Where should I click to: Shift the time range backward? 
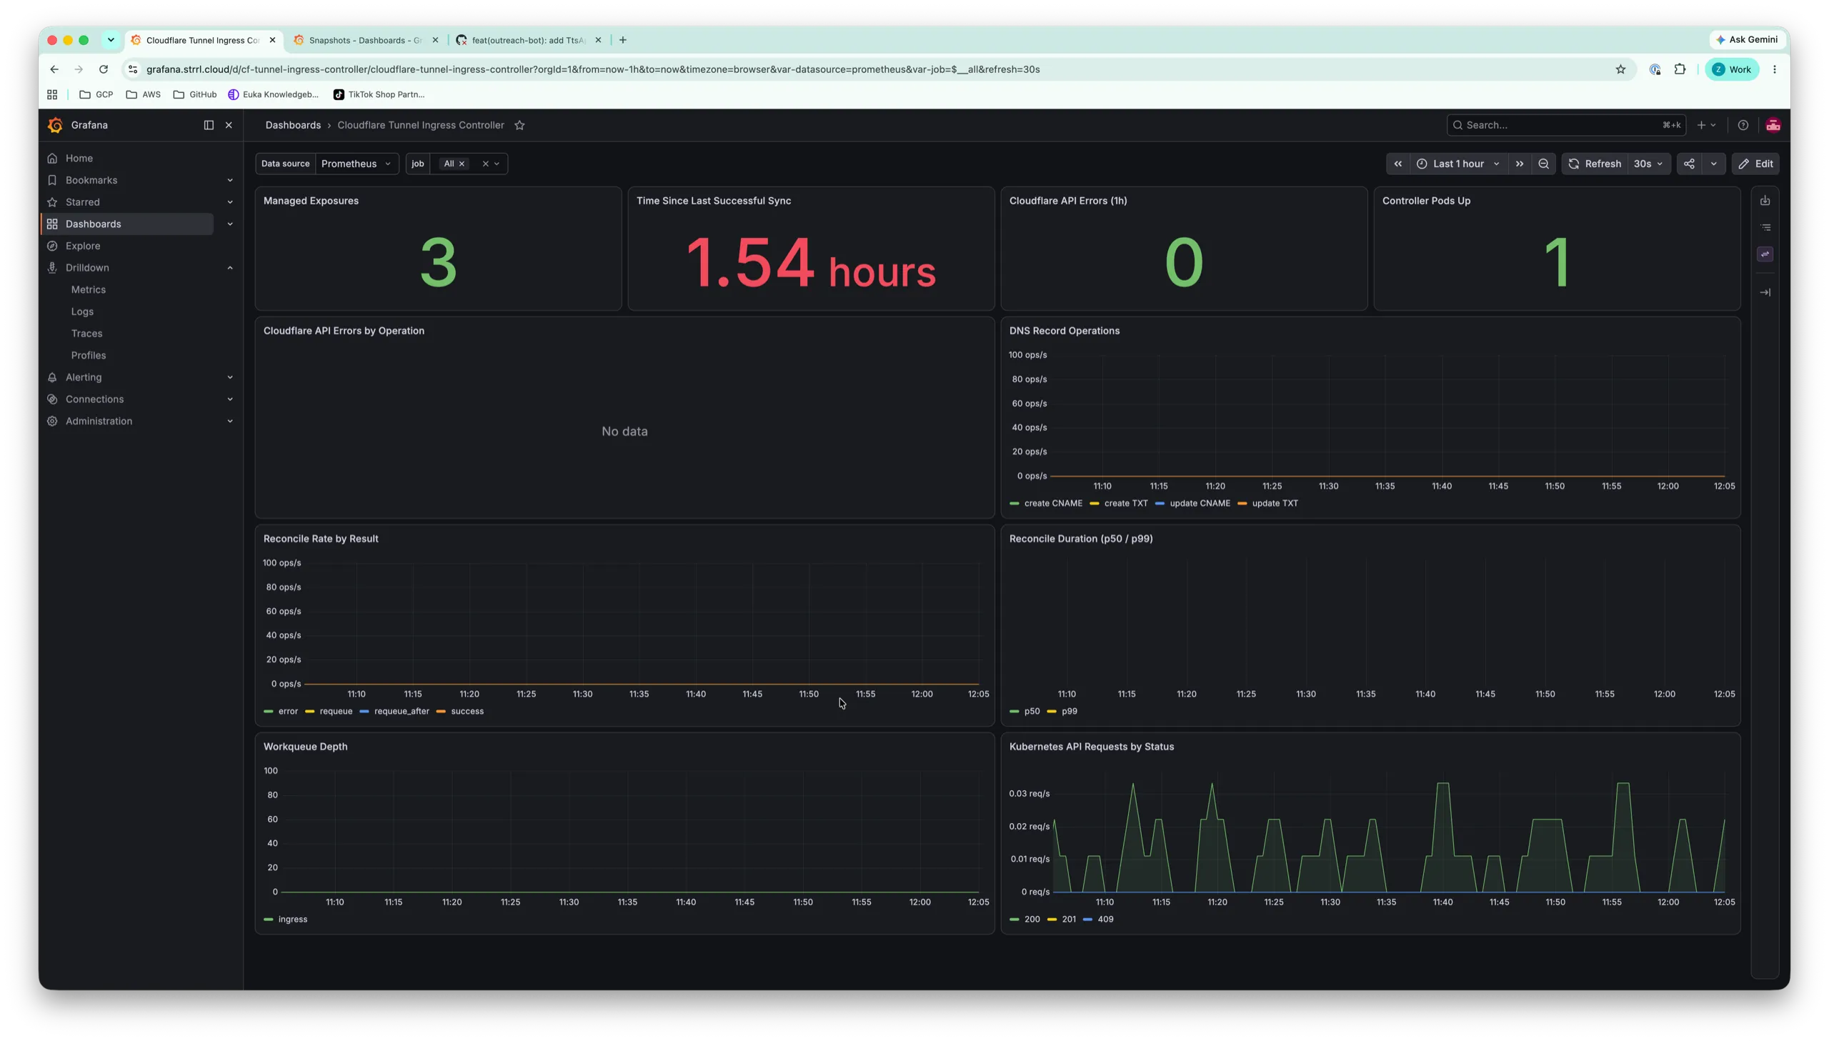[1397, 164]
